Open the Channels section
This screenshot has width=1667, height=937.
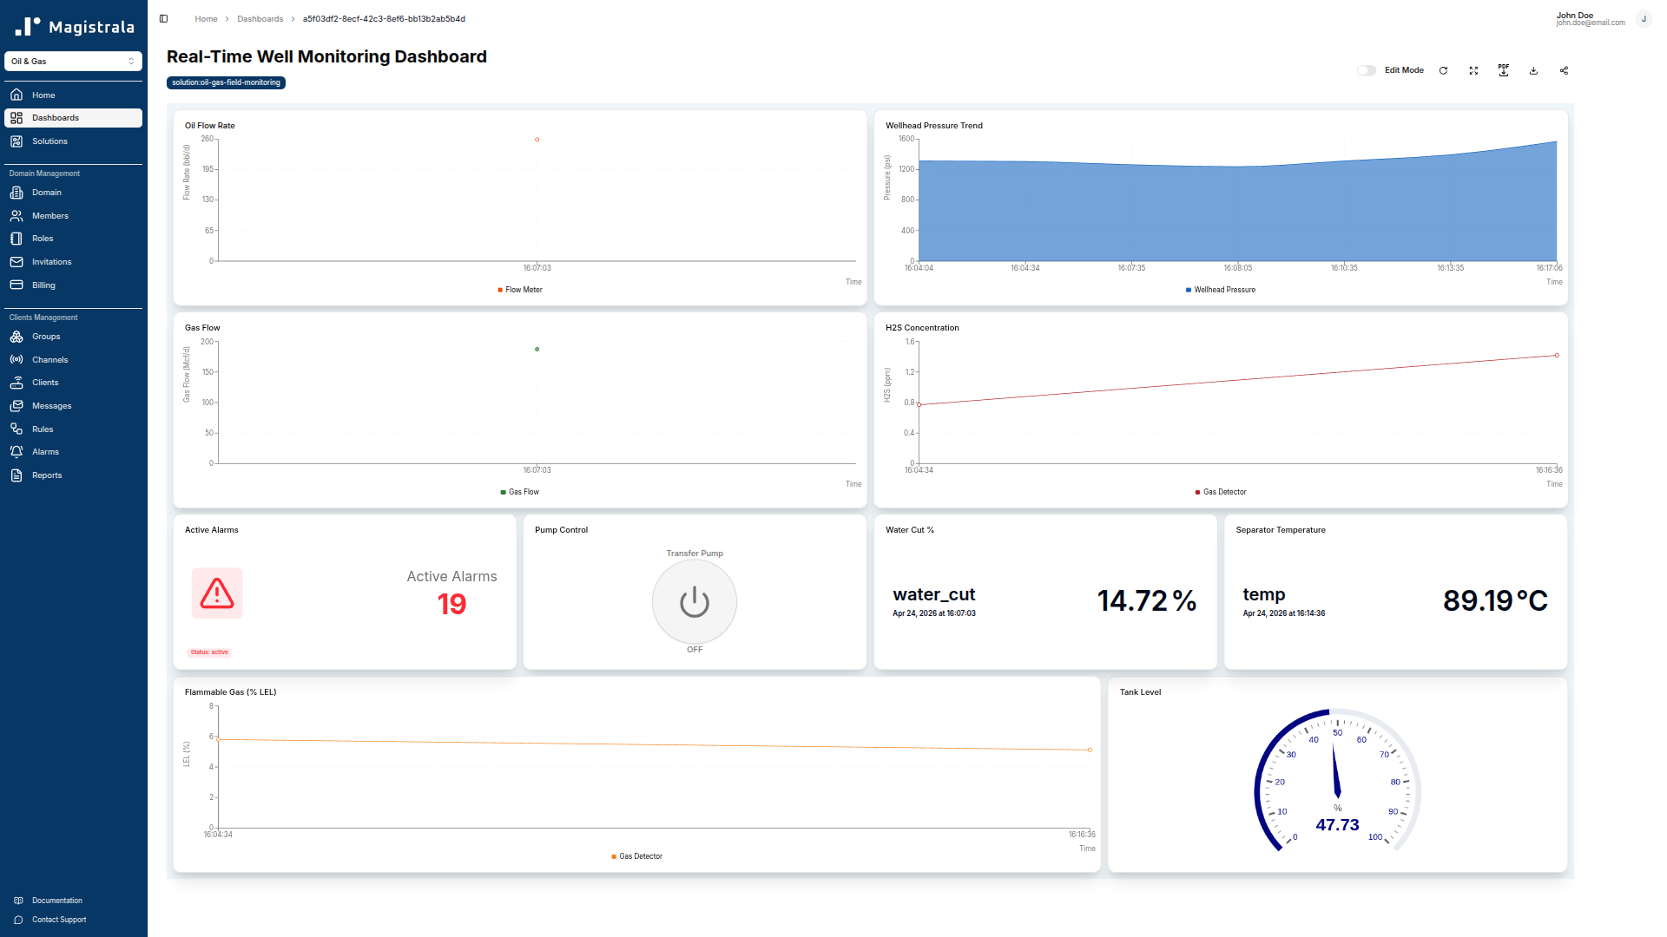pos(50,359)
